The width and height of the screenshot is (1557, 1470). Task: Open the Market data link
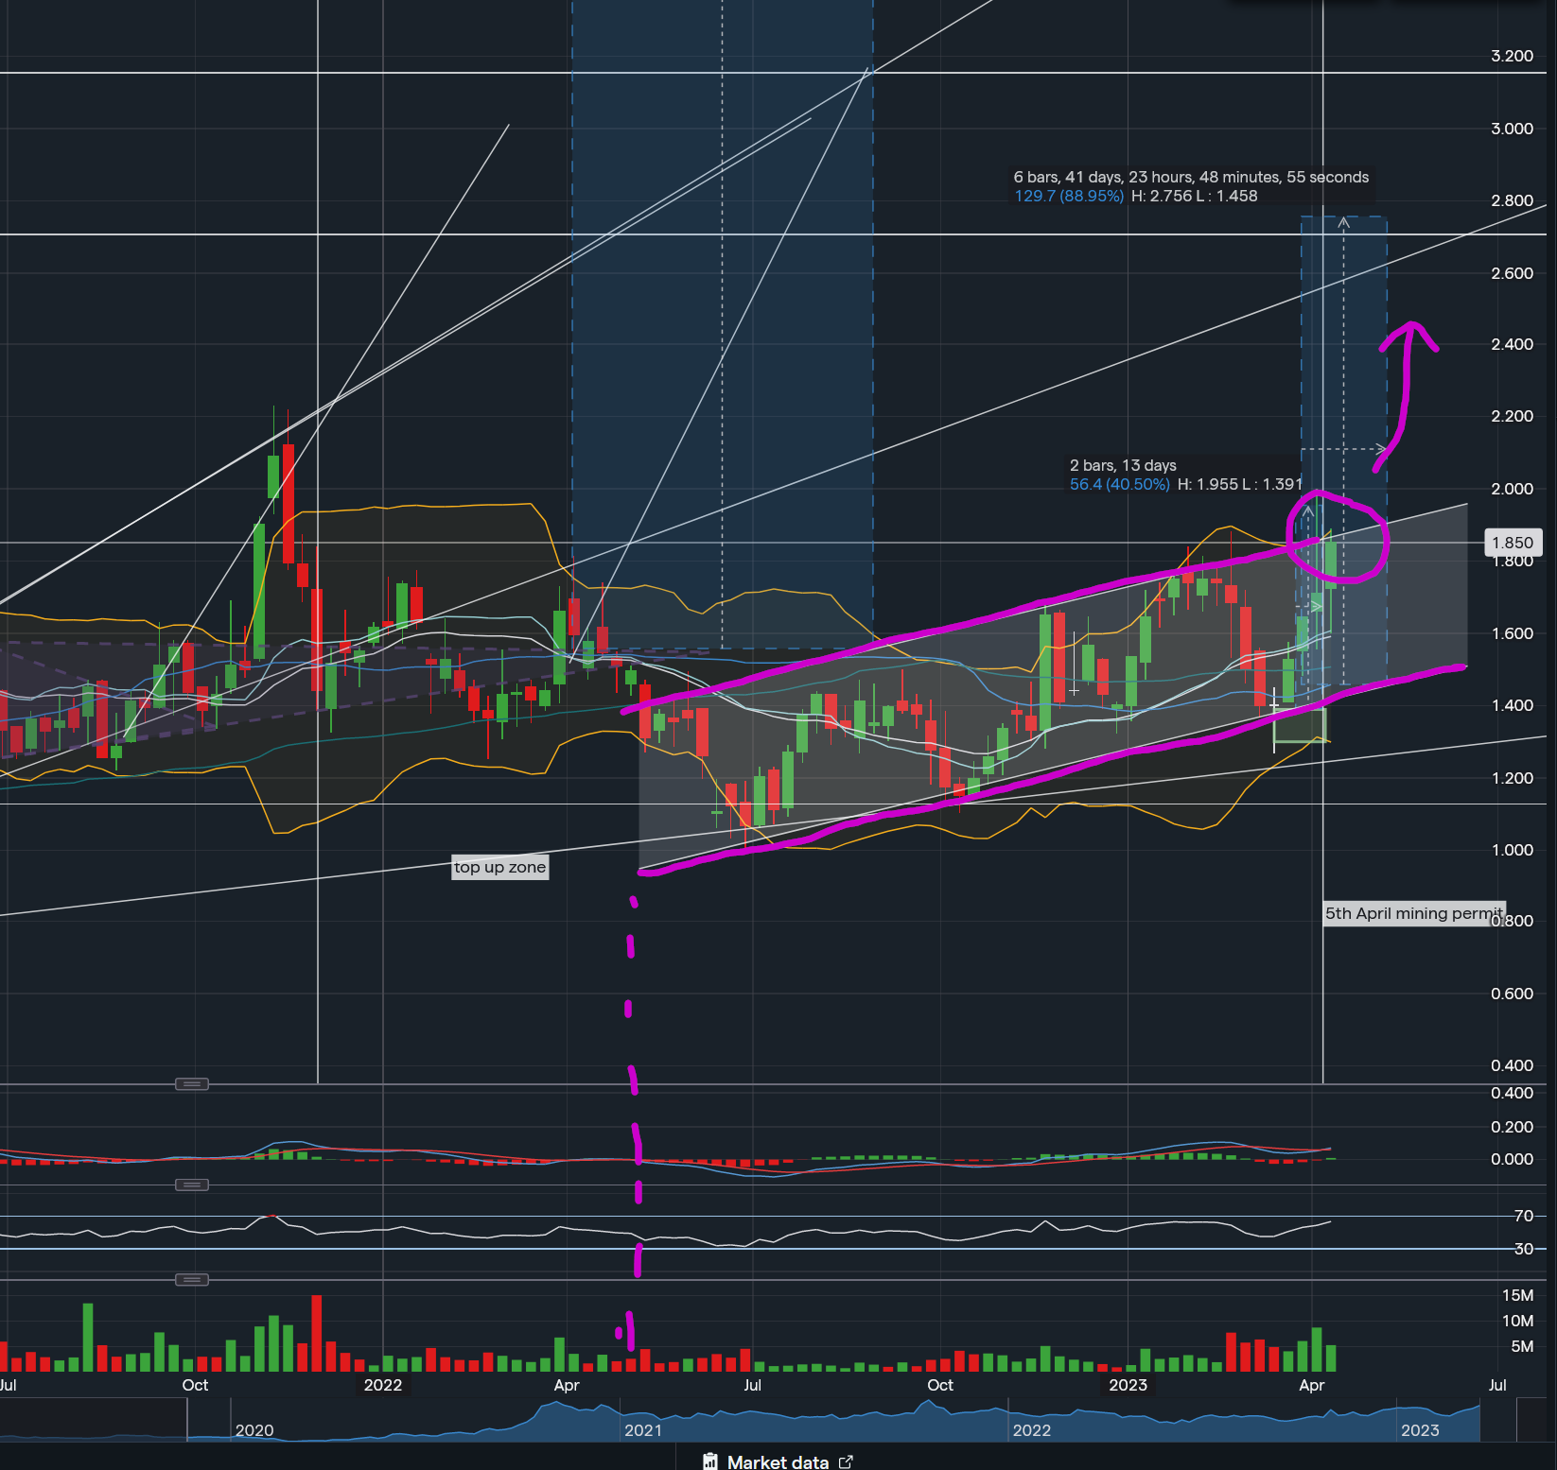(x=778, y=1461)
